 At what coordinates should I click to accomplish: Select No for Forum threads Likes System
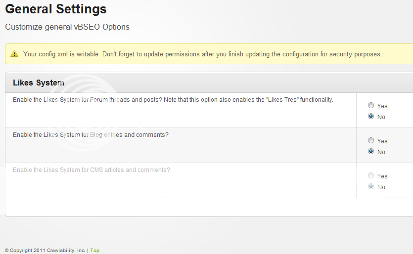(x=371, y=116)
